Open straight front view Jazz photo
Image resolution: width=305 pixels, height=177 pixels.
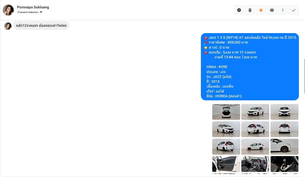tap(284, 112)
